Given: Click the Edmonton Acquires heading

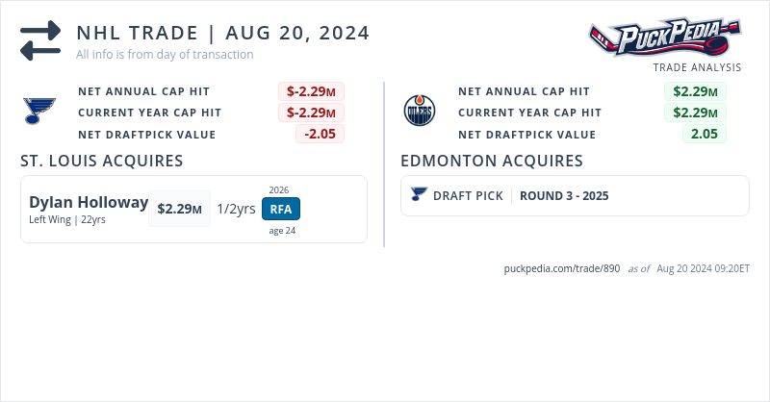Looking at the screenshot, I should [491, 161].
